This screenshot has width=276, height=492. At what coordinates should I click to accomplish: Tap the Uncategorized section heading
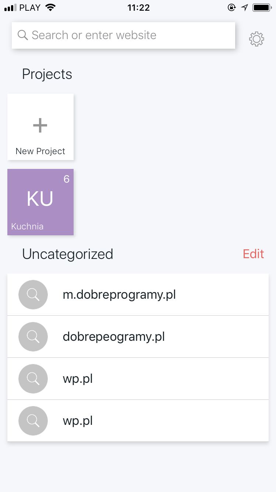click(x=68, y=254)
